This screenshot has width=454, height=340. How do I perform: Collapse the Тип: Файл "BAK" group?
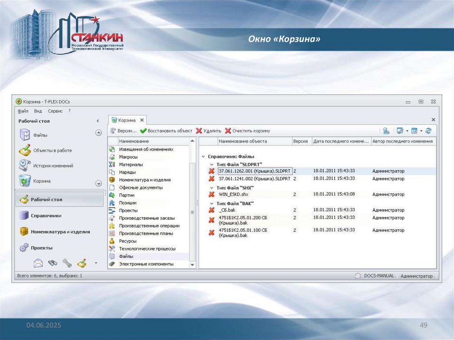coord(211,203)
